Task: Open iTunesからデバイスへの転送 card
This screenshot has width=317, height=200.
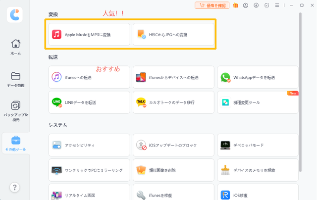Action: 173,77
